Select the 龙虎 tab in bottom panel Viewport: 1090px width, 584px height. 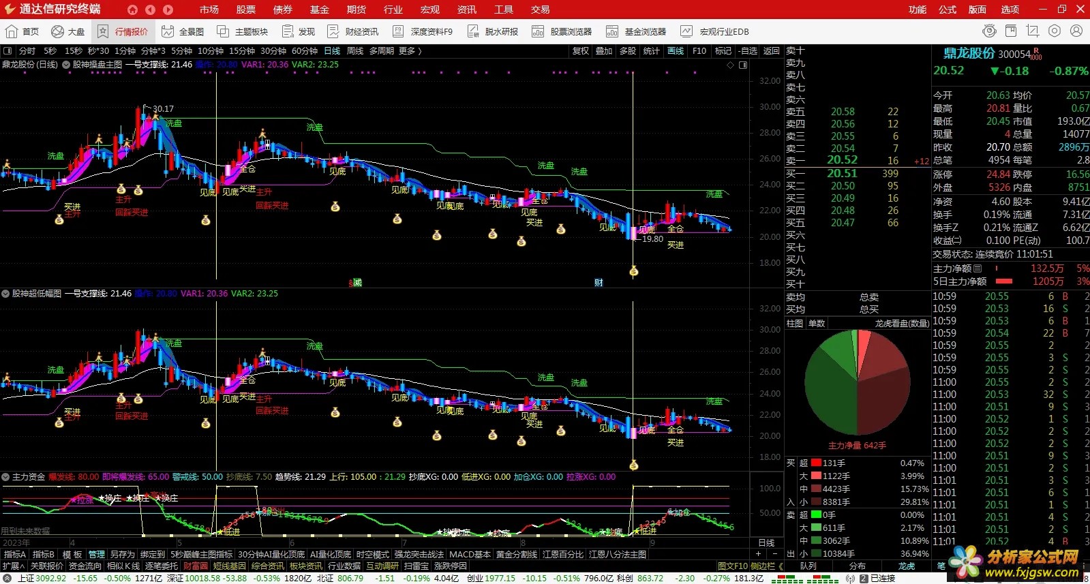tap(907, 566)
